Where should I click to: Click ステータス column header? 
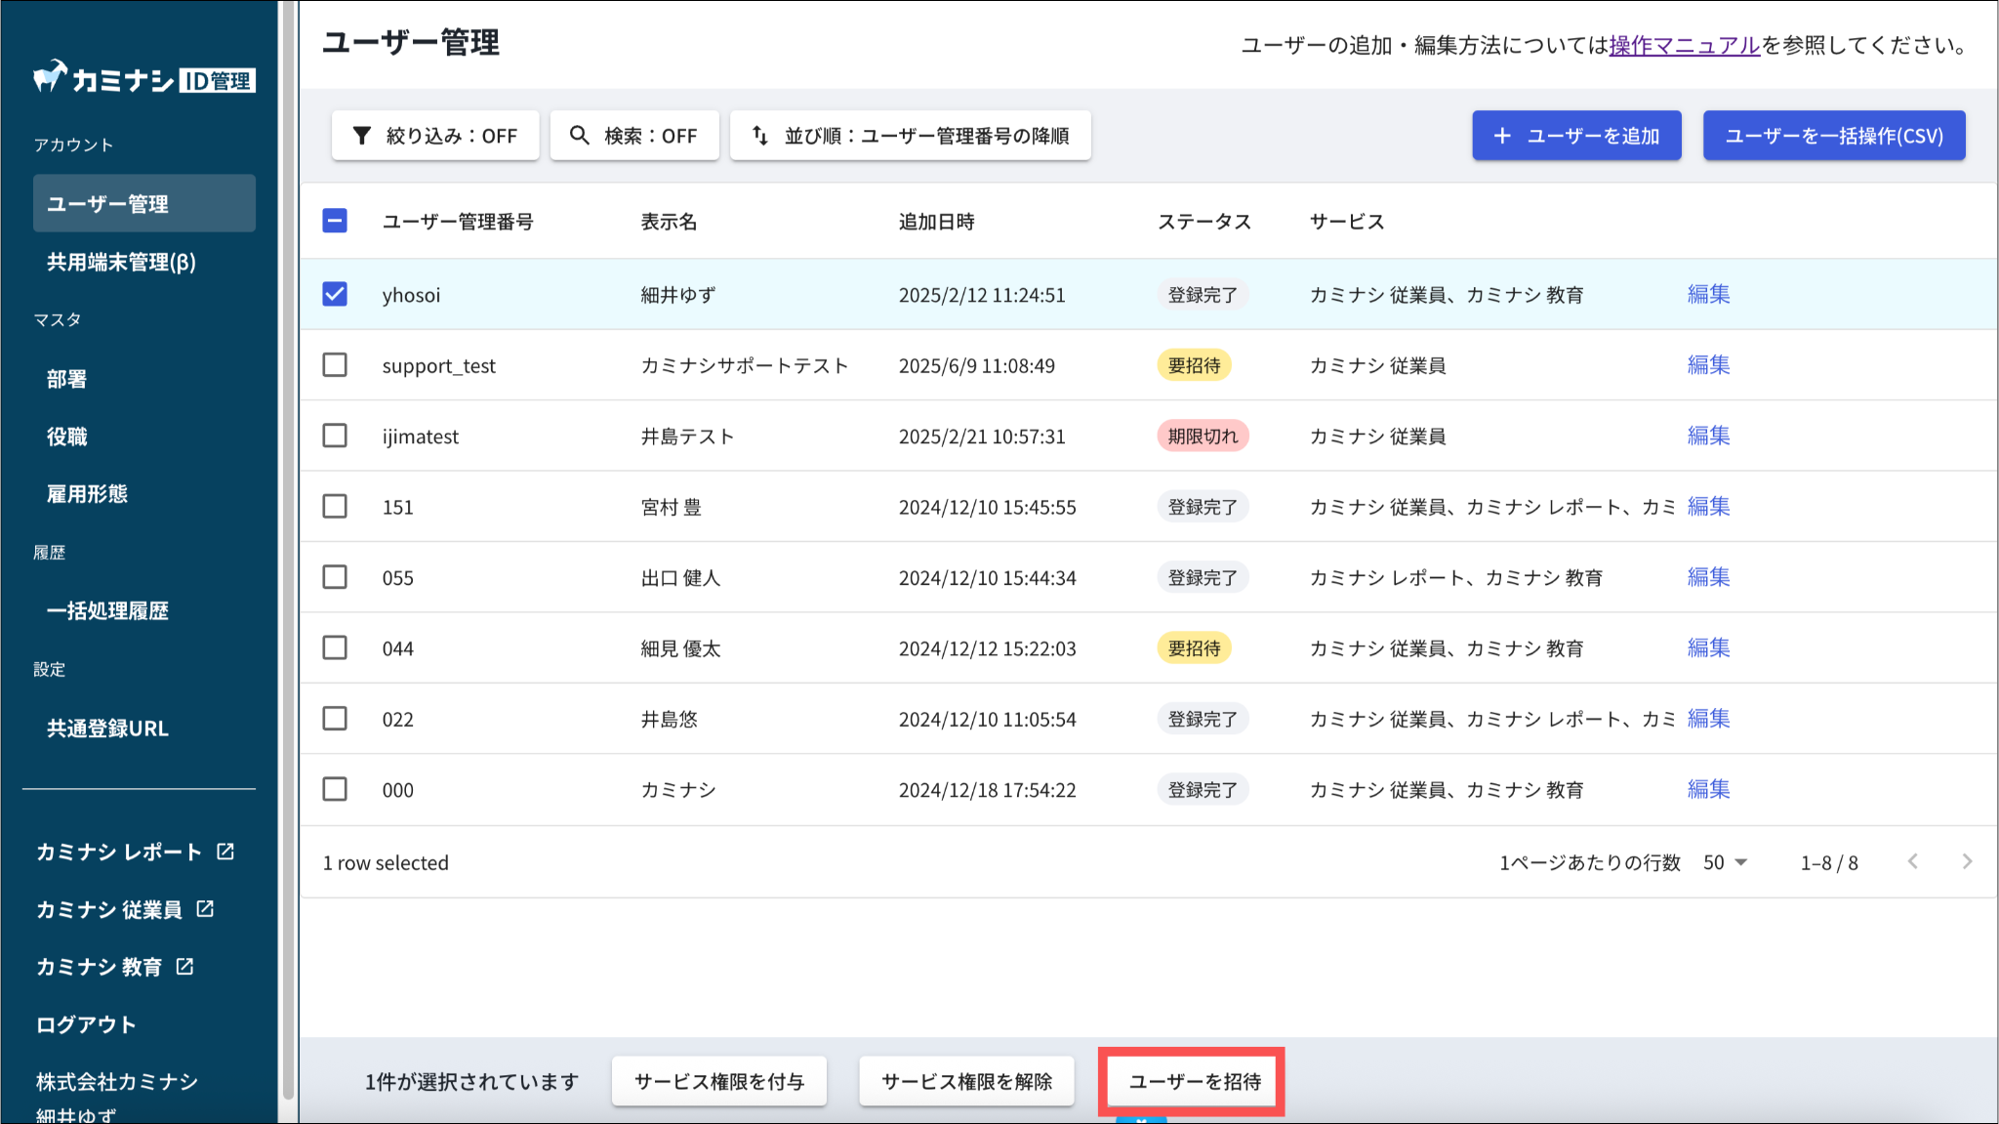pyautogui.click(x=1204, y=222)
